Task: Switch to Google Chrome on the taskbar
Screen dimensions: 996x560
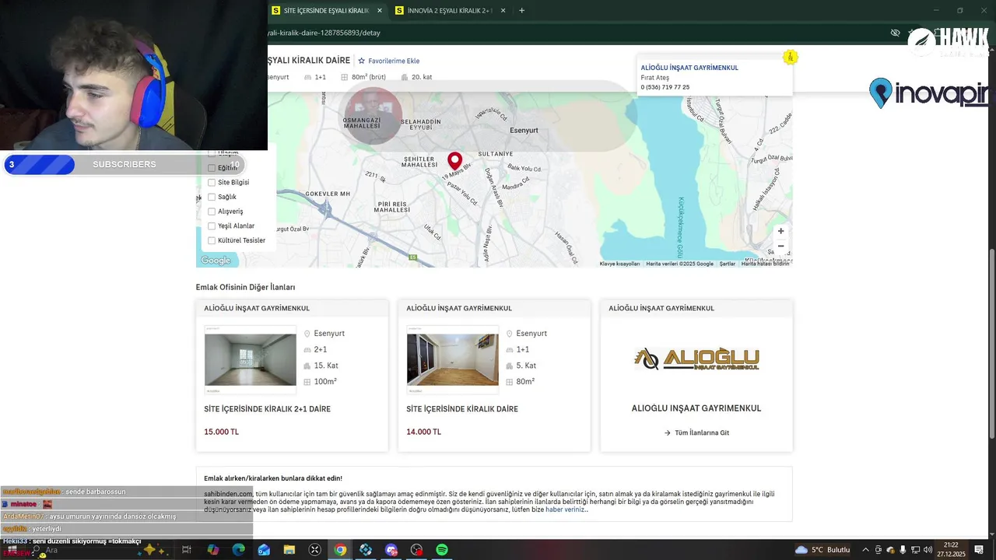Action: point(340,550)
